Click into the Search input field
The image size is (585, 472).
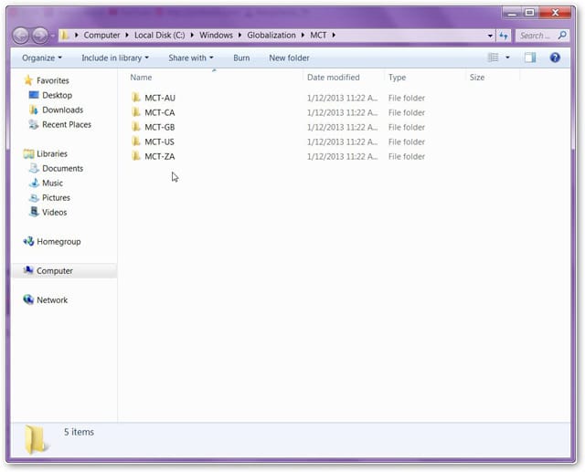[537, 36]
